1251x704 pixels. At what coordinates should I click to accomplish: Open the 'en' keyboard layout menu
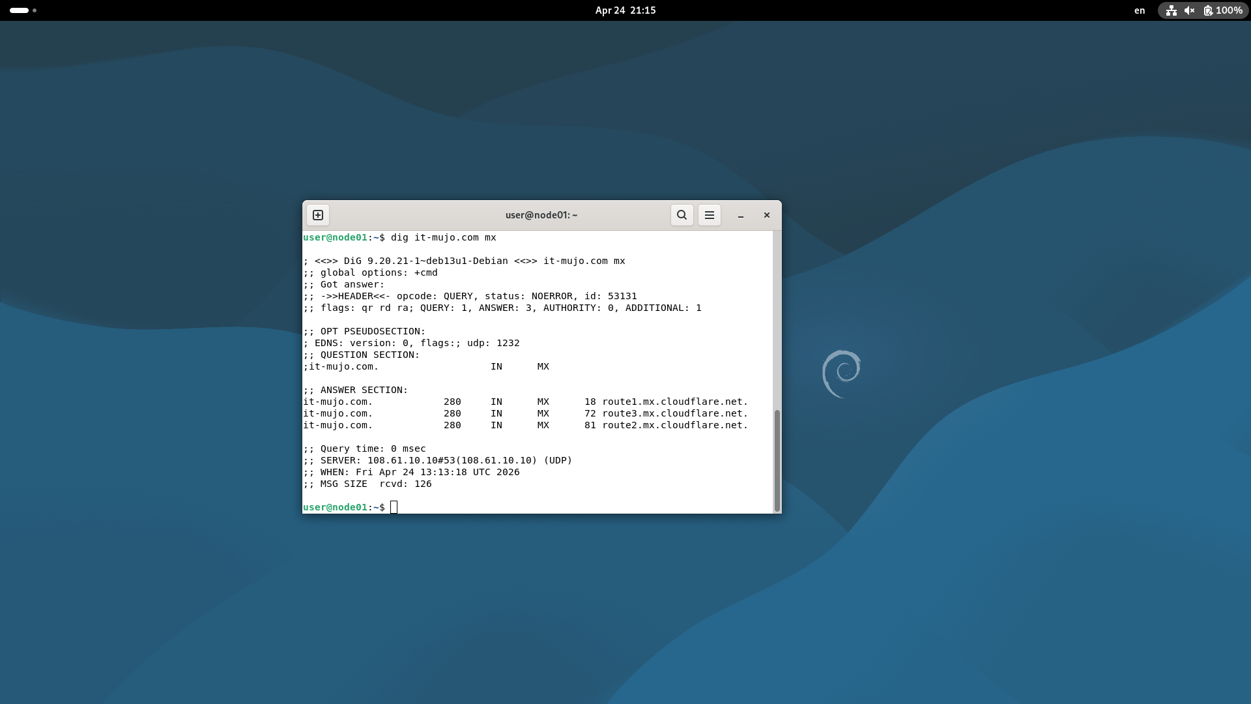click(1140, 10)
